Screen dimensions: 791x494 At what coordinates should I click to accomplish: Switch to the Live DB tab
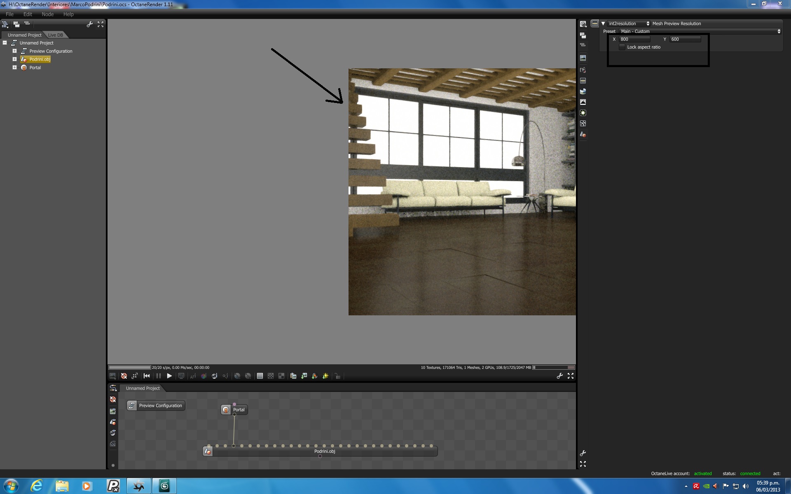tap(55, 35)
